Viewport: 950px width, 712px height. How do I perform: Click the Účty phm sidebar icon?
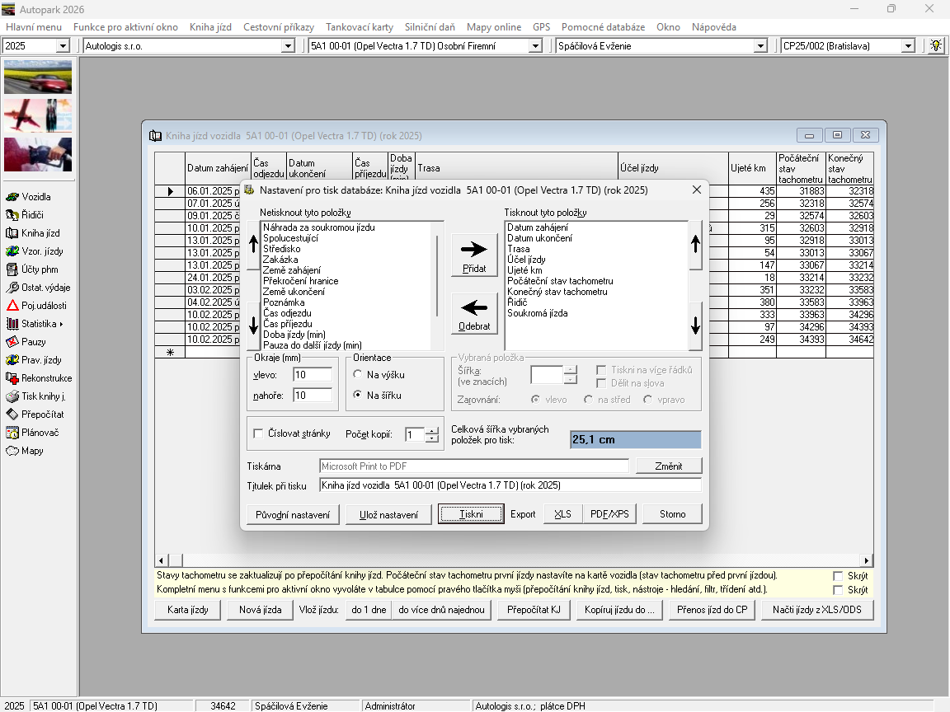point(12,269)
